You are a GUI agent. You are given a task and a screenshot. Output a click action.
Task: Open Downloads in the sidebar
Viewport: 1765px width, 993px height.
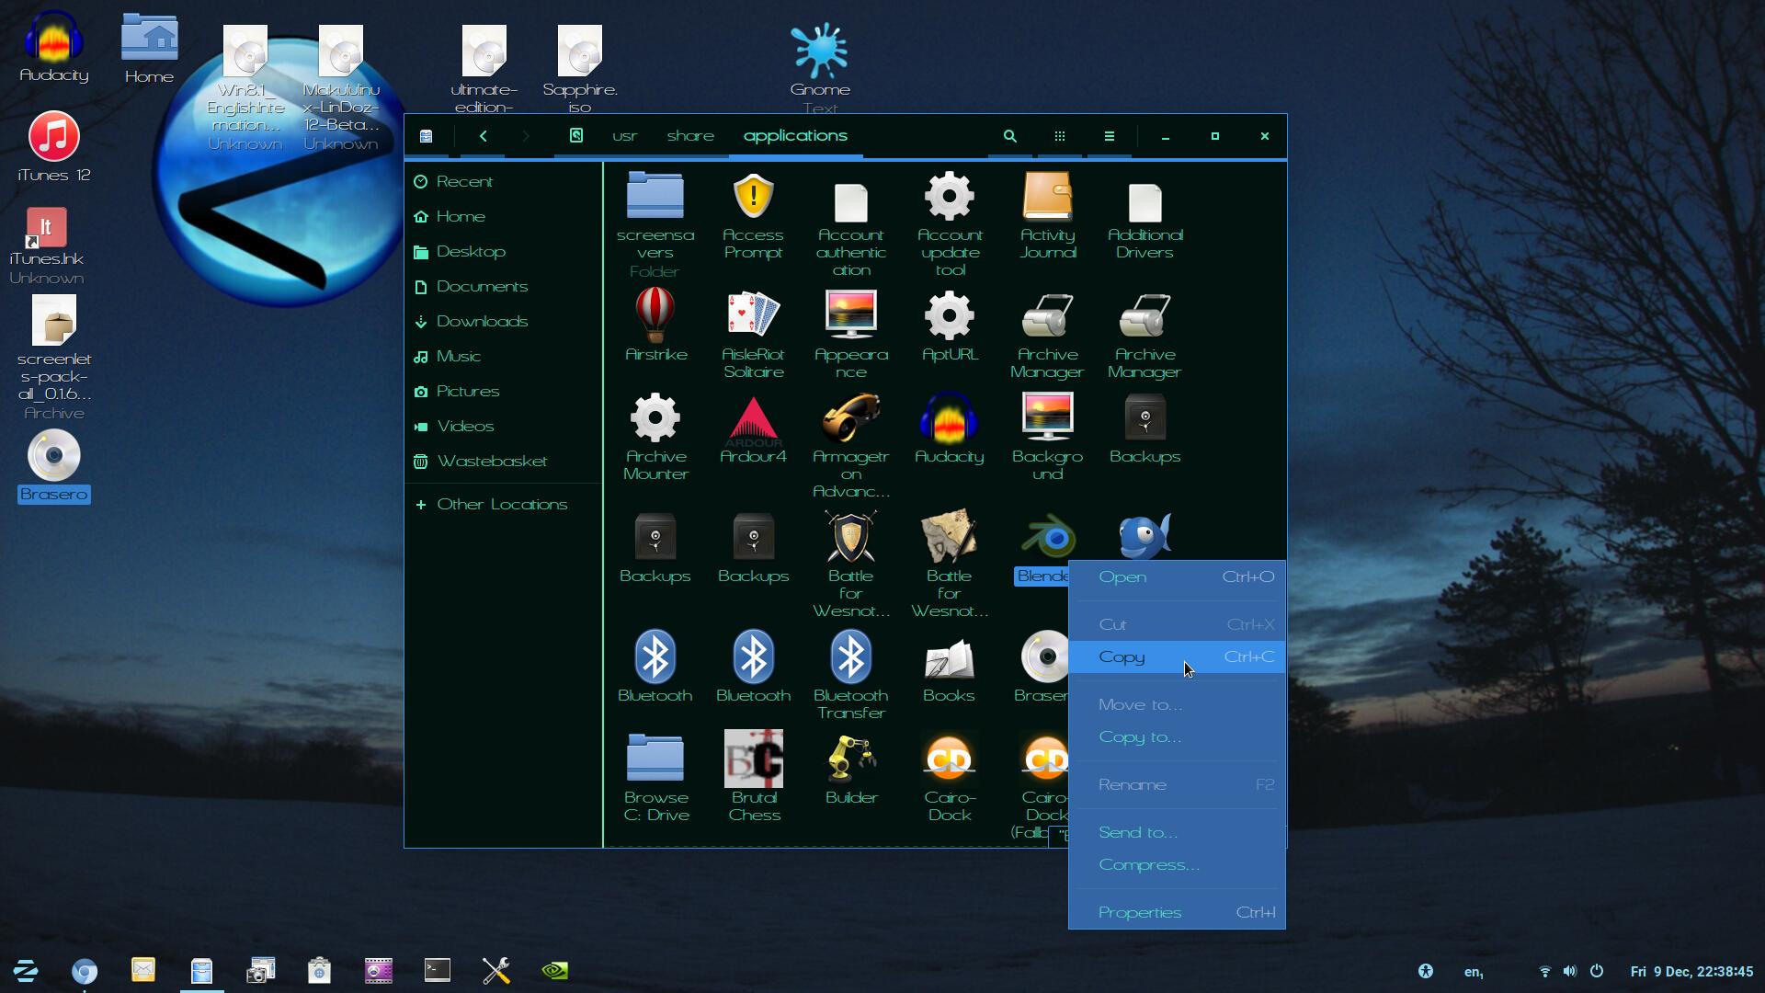[x=503, y=321]
